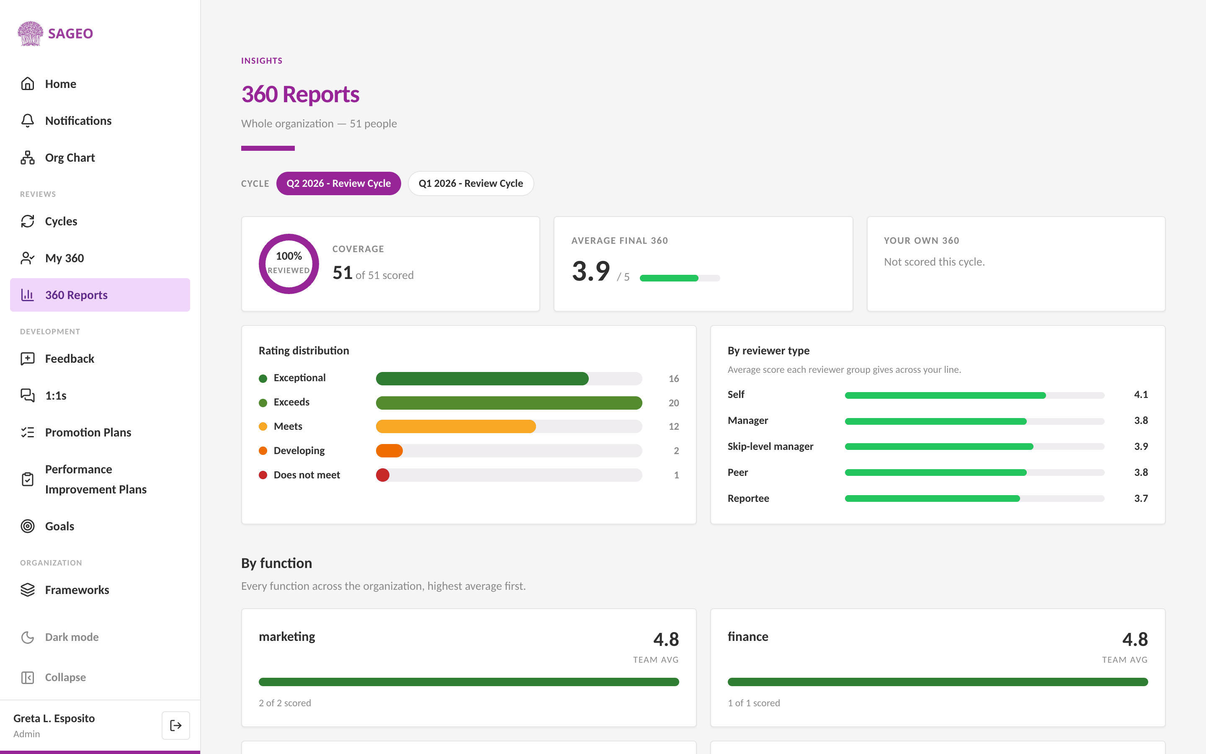Click the Meets yellow dot

point(263,426)
